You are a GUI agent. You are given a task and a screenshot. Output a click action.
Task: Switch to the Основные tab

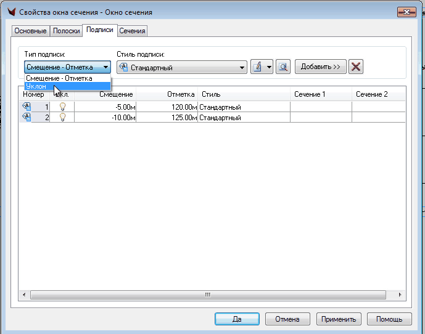point(30,31)
